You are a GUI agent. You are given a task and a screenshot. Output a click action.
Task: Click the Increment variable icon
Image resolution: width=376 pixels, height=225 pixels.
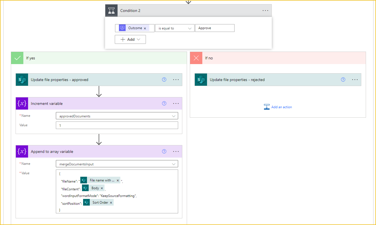click(x=22, y=103)
